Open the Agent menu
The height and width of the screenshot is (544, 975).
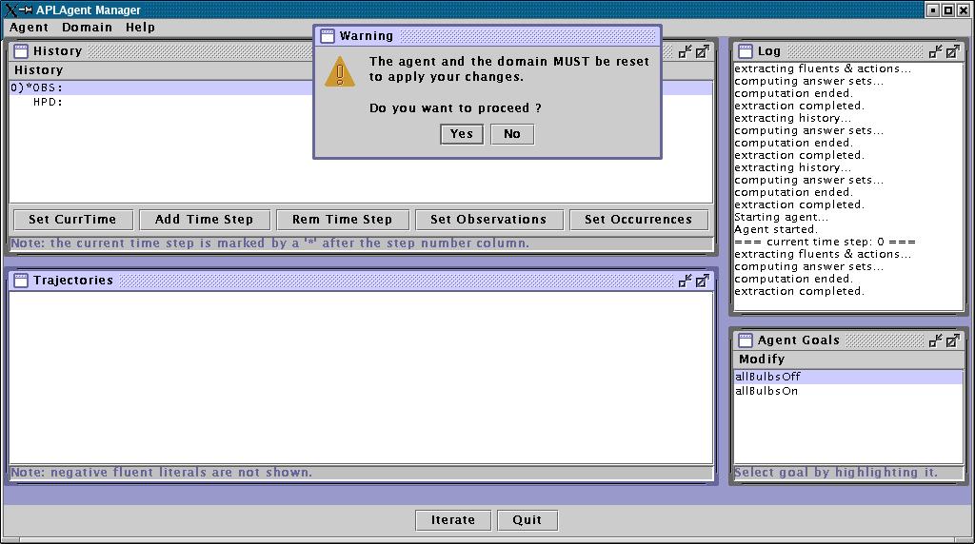[x=29, y=28]
